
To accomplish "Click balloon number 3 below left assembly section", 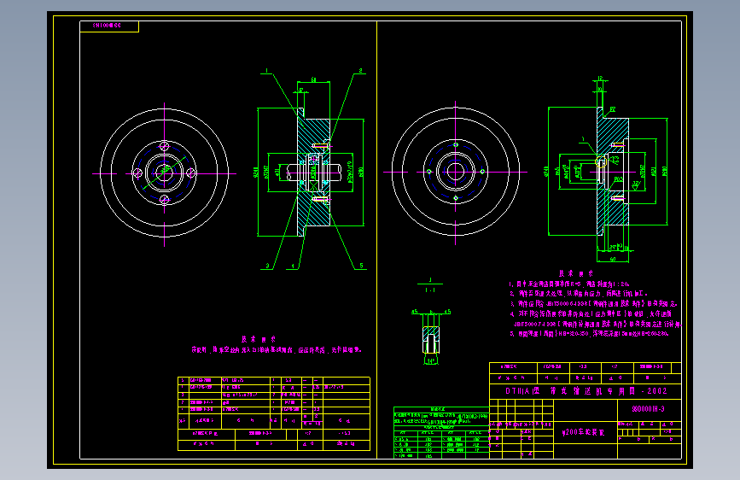I will (x=267, y=266).
